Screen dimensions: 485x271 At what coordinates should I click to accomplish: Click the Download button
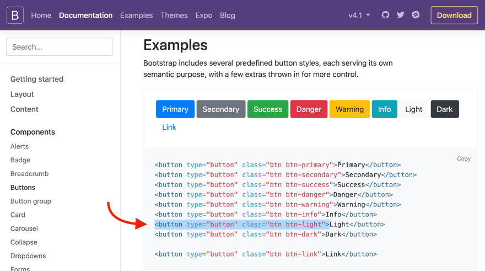pyautogui.click(x=454, y=15)
